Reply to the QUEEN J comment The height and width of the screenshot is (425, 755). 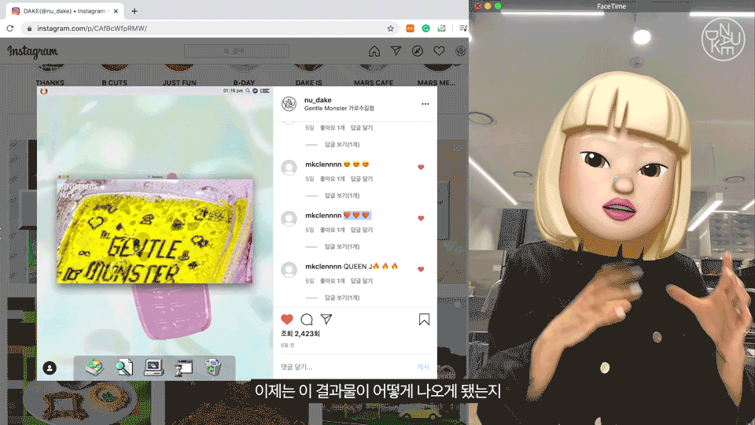click(362, 281)
